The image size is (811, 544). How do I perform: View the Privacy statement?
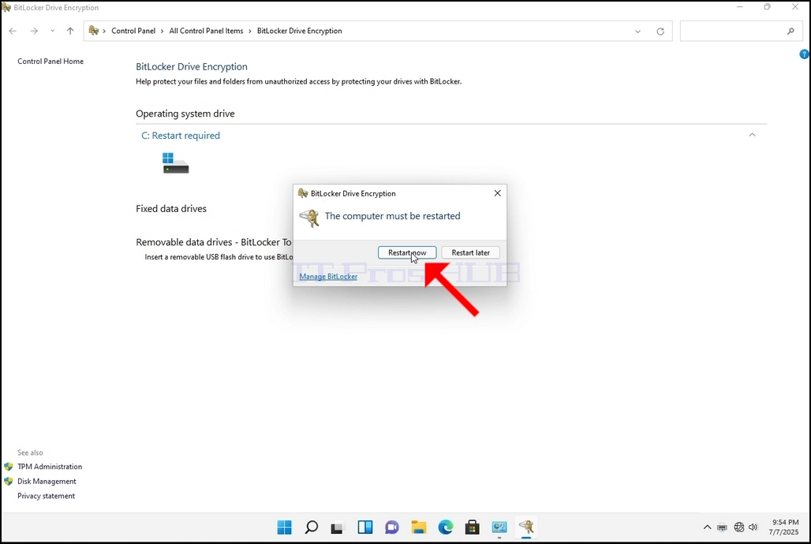46,495
